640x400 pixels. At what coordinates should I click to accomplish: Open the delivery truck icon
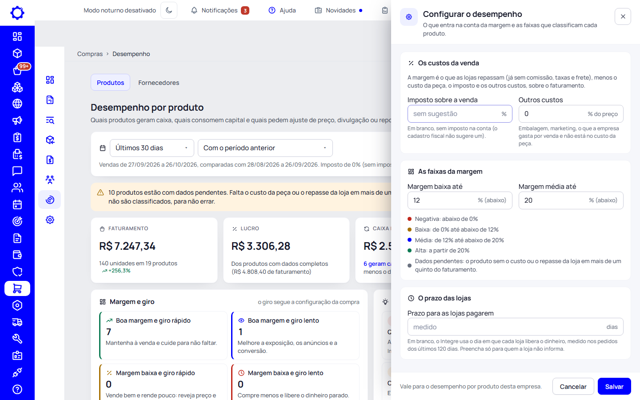pos(17,322)
